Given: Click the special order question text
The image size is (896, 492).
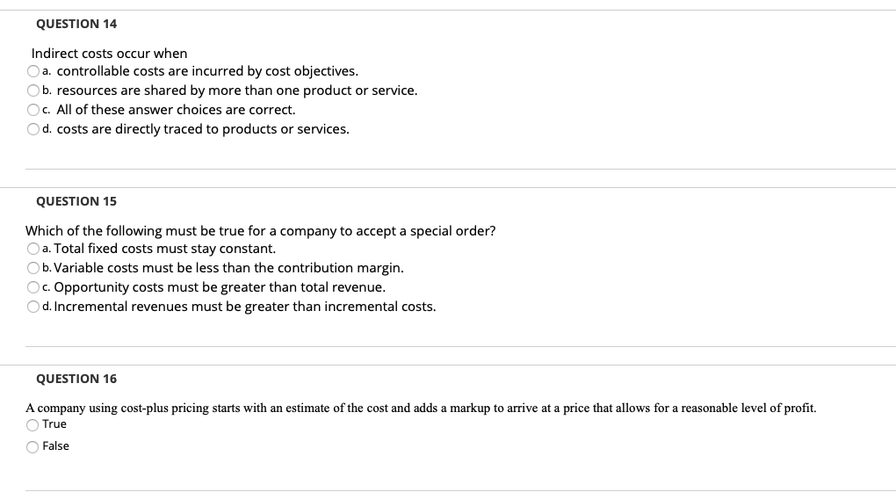Looking at the screenshot, I should click(260, 231).
